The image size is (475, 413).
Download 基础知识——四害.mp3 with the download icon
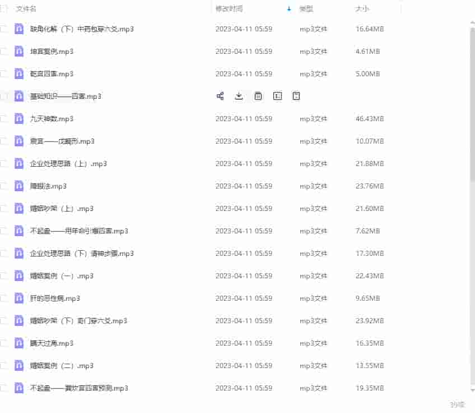pyautogui.click(x=239, y=96)
